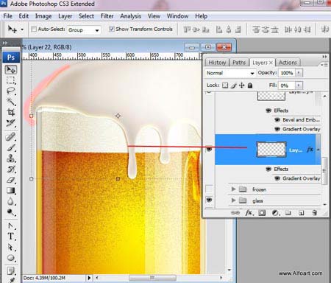Select the Crop tool
The image size is (331, 283).
pyautogui.click(x=10, y=112)
